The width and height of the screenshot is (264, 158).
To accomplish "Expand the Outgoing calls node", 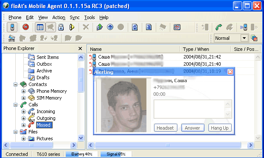I will (24, 118).
